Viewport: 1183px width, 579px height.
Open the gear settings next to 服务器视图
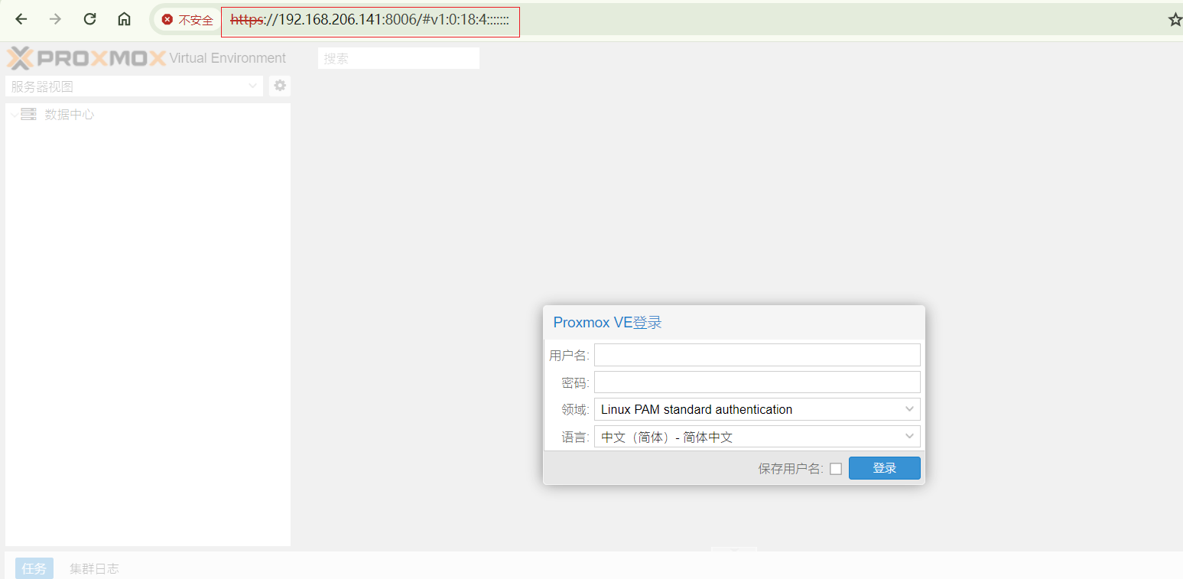(x=280, y=86)
